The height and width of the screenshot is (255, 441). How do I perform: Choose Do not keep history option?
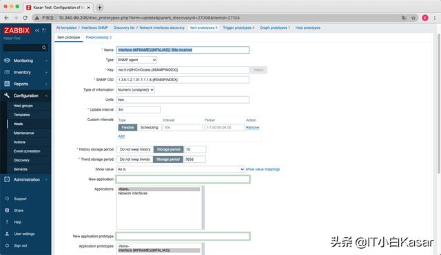135,150
